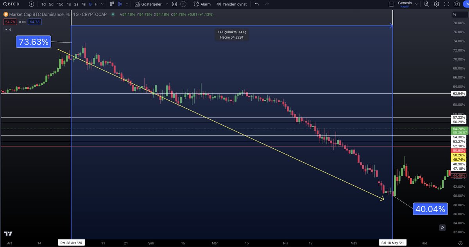Screen dimensions: 469x247
Task: Click the 53.27% price line label
Action: point(459,141)
